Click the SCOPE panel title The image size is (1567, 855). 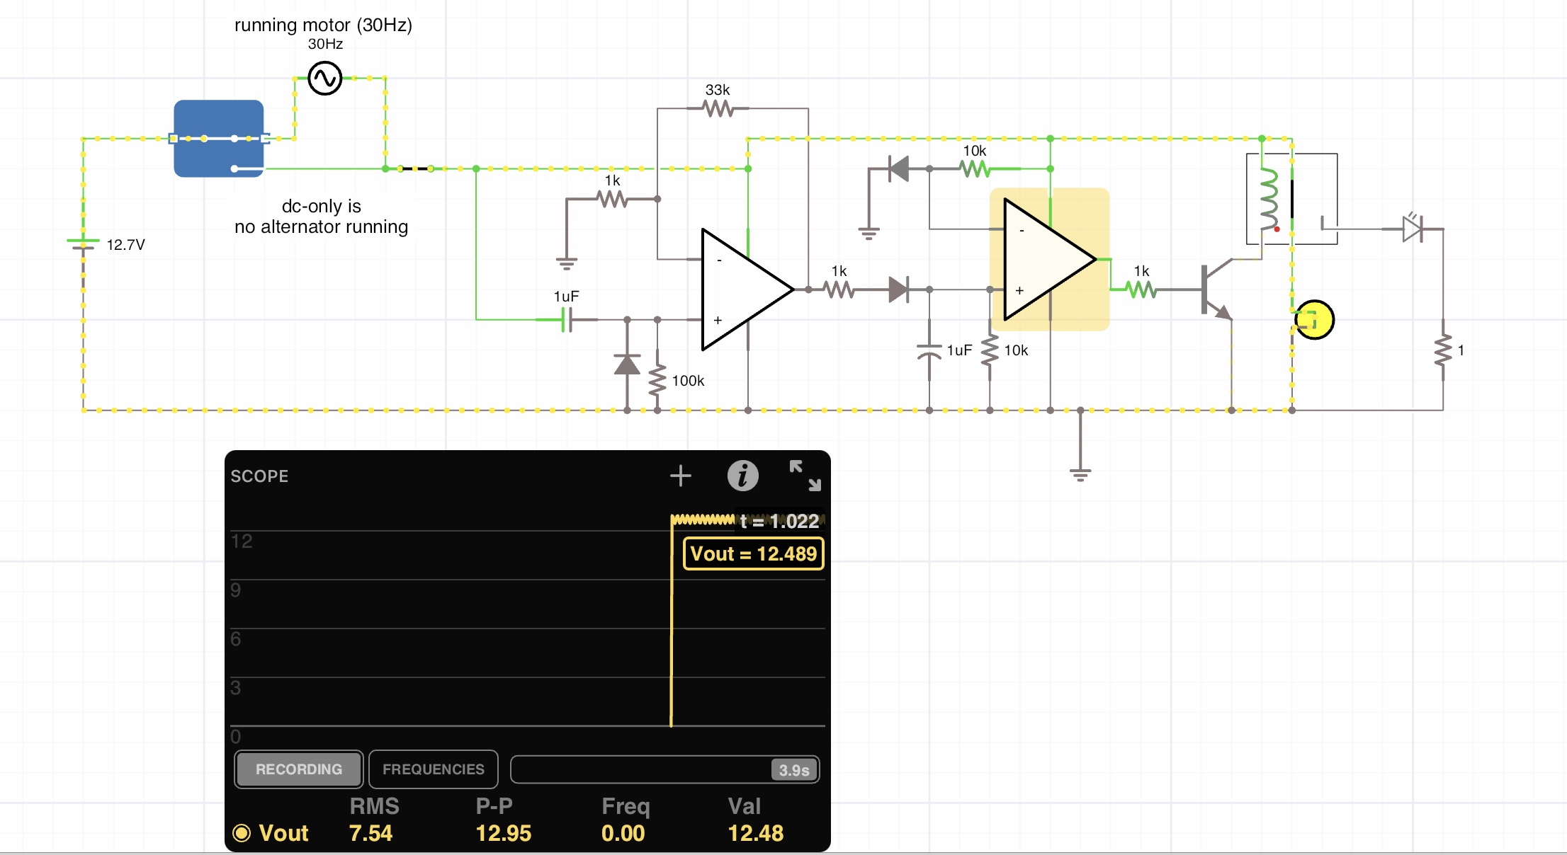click(x=259, y=476)
